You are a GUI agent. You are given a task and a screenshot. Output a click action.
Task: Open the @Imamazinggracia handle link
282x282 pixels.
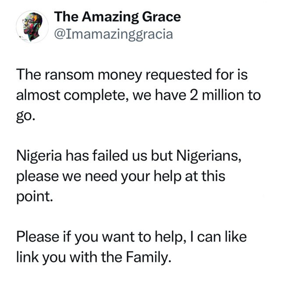click(x=114, y=34)
